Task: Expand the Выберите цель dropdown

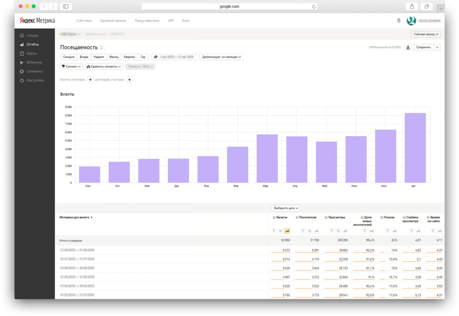Action: coord(286,208)
